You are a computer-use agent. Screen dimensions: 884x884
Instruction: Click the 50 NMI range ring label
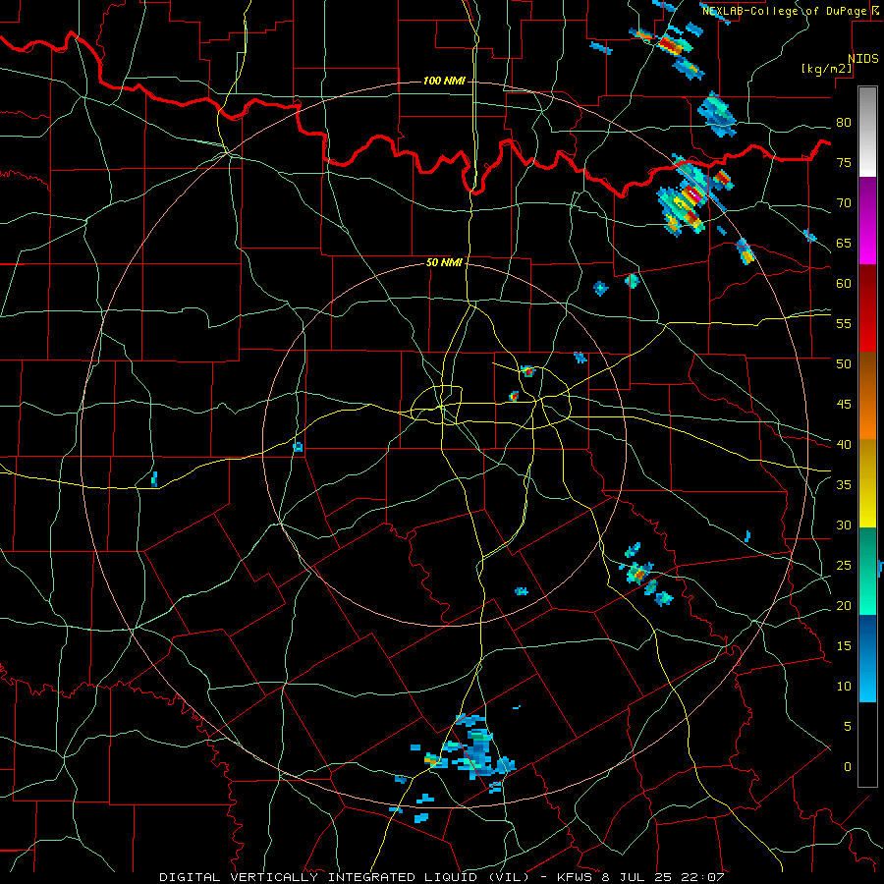pos(444,262)
